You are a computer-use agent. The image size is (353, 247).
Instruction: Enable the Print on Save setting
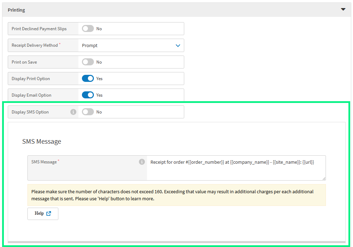(x=88, y=62)
